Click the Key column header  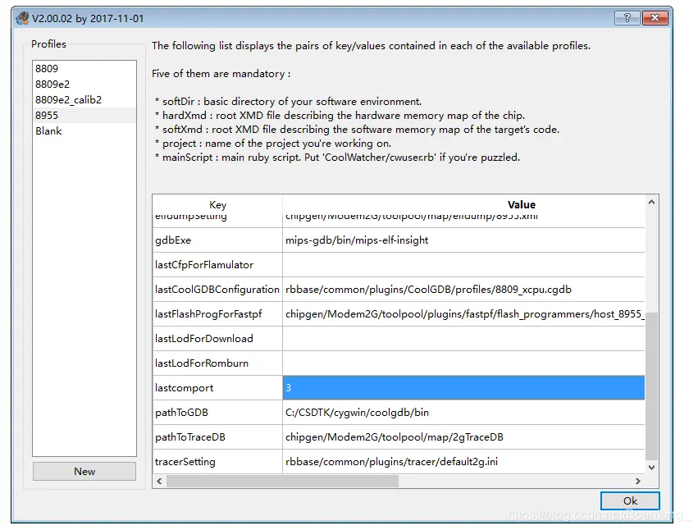[217, 204]
